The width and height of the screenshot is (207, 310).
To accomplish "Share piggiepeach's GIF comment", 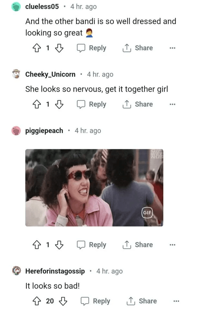I will tap(137, 245).
